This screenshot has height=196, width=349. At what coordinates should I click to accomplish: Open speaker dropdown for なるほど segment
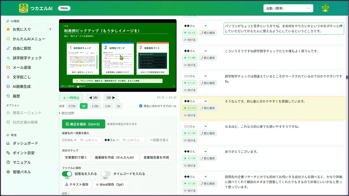(195, 126)
